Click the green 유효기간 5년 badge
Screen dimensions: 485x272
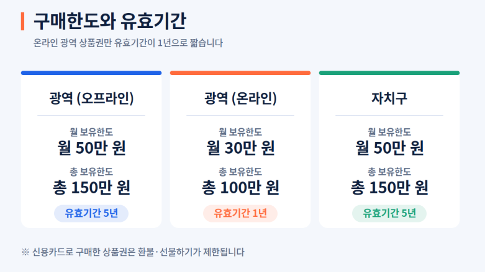pos(389,213)
